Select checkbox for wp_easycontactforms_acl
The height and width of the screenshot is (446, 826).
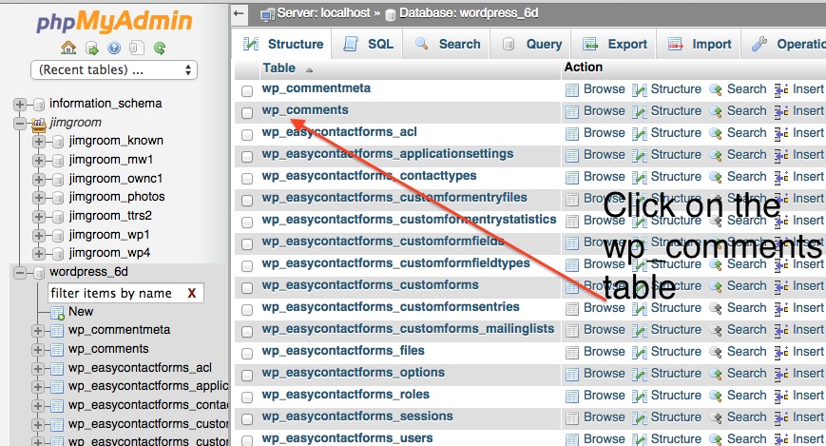click(247, 134)
